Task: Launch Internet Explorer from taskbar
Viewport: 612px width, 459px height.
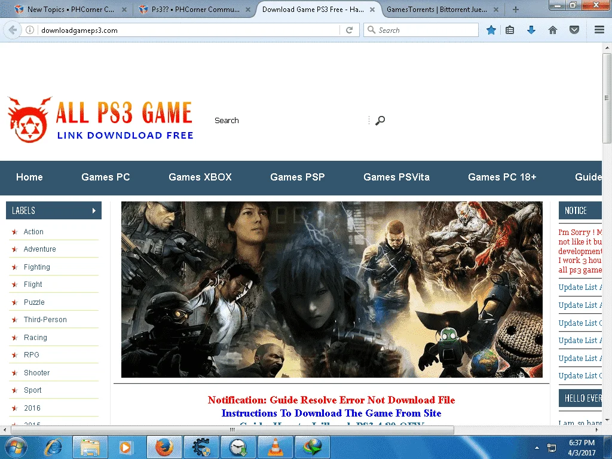Action: [53, 447]
